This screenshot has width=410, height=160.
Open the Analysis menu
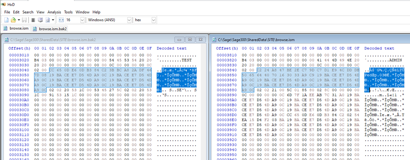tap(54, 12)
